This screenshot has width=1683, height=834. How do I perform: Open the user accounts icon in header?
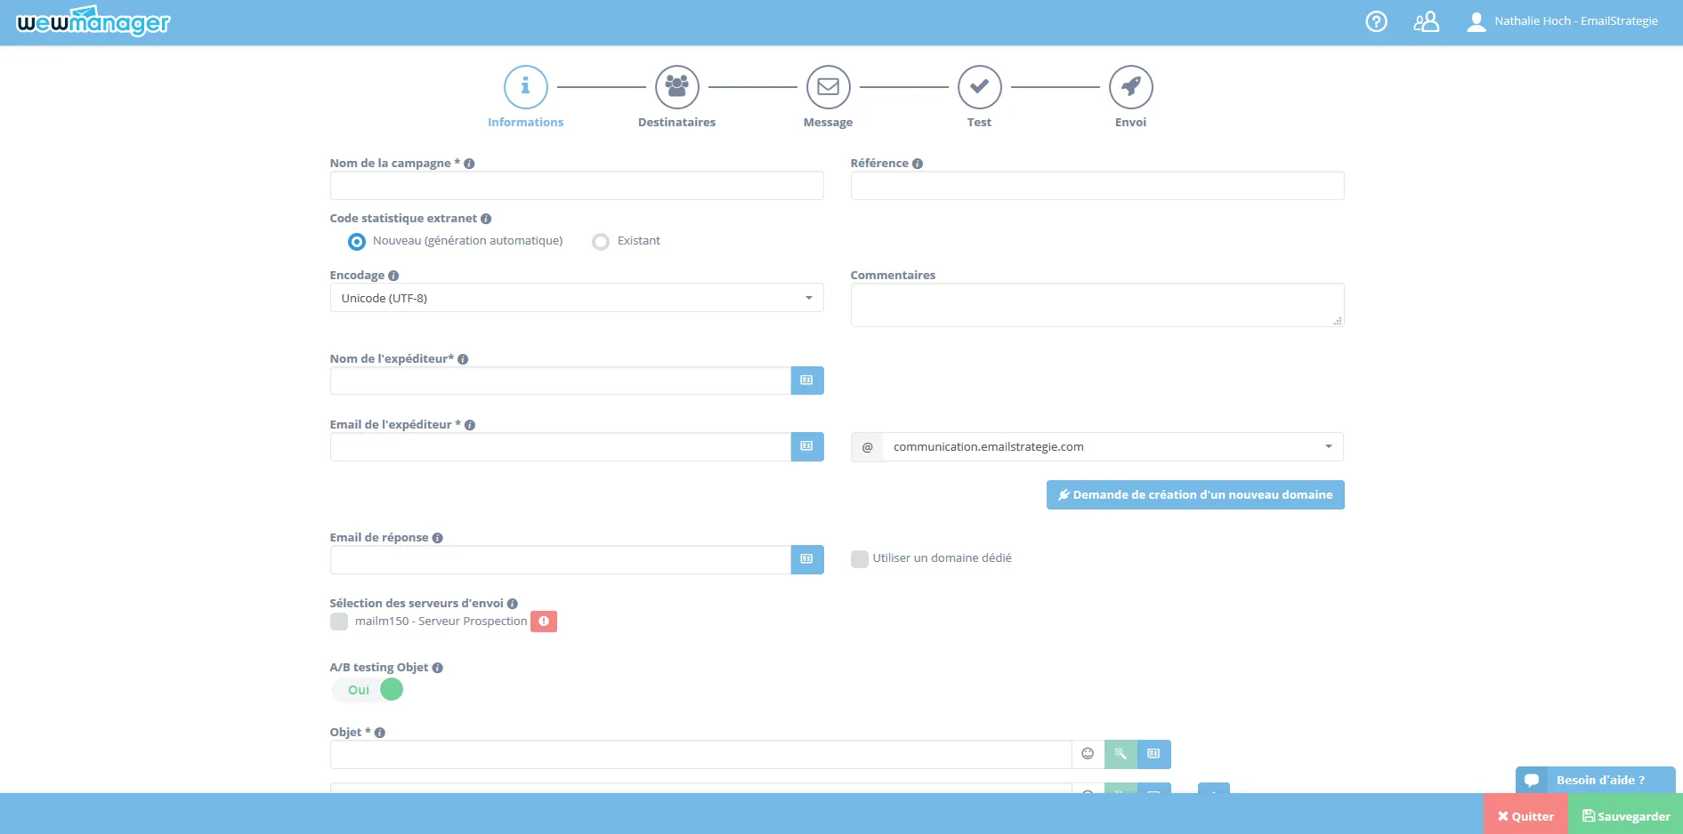pos(1426,21)
